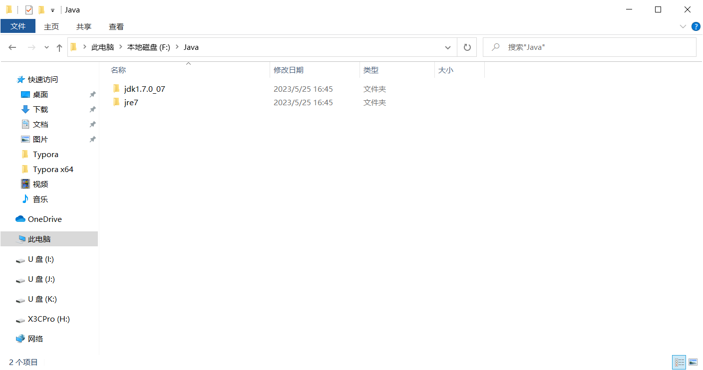Select 快速访问 in the navigation pane
Screen dimensions: 703x370
43,79
